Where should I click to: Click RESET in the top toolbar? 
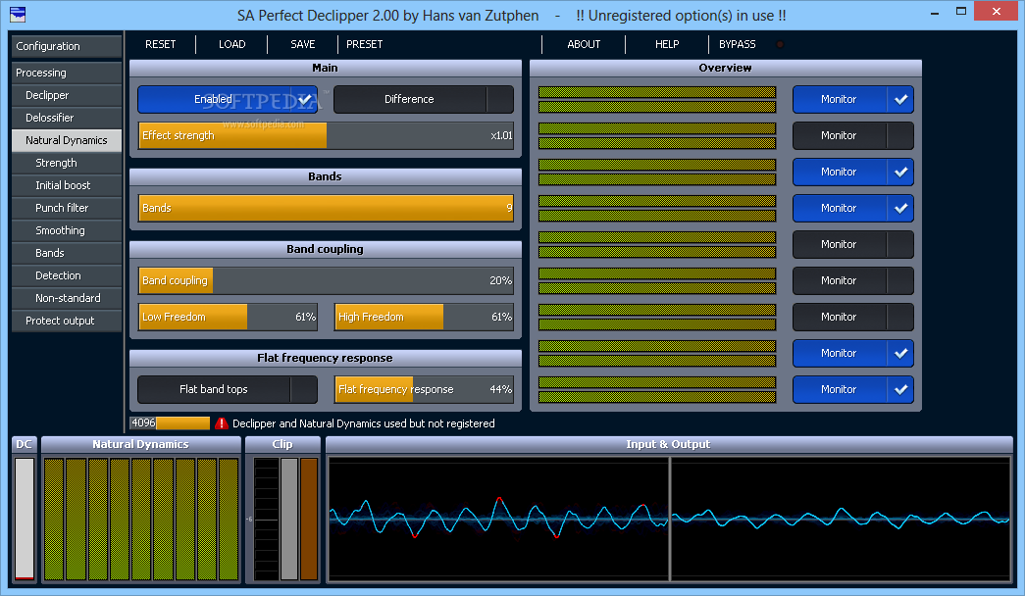point(160,44)
